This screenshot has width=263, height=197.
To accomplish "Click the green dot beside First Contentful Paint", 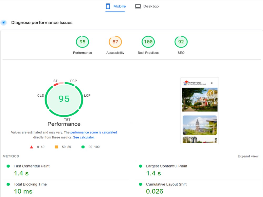I will [8, 166].
